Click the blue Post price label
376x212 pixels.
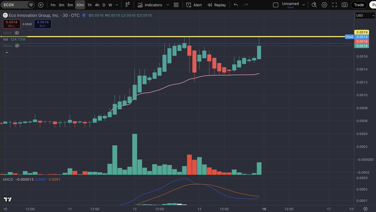coord(349,37)
